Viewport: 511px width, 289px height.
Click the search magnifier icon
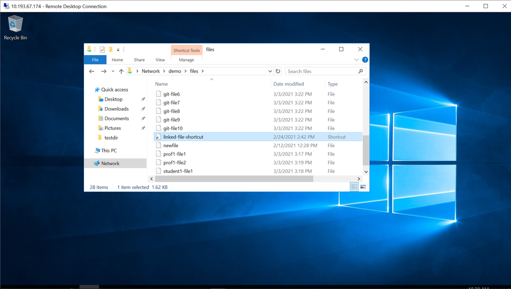tap(361, 72)
